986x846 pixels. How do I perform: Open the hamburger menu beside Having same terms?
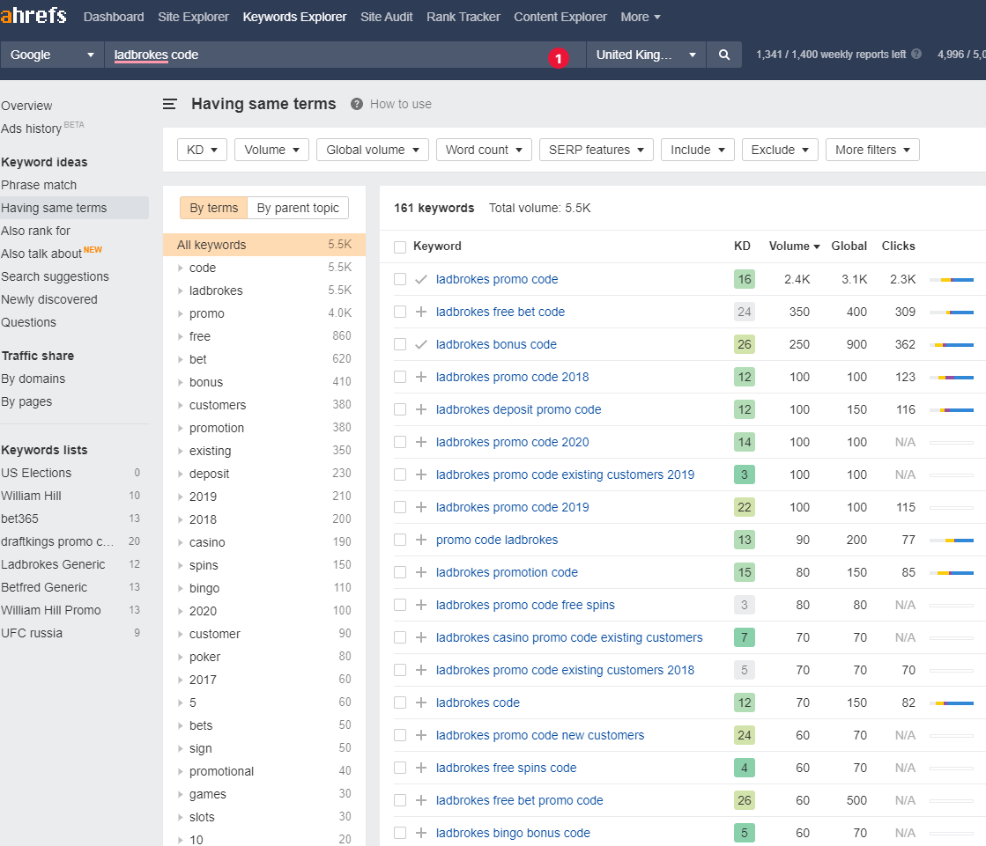tap(170, 104)
